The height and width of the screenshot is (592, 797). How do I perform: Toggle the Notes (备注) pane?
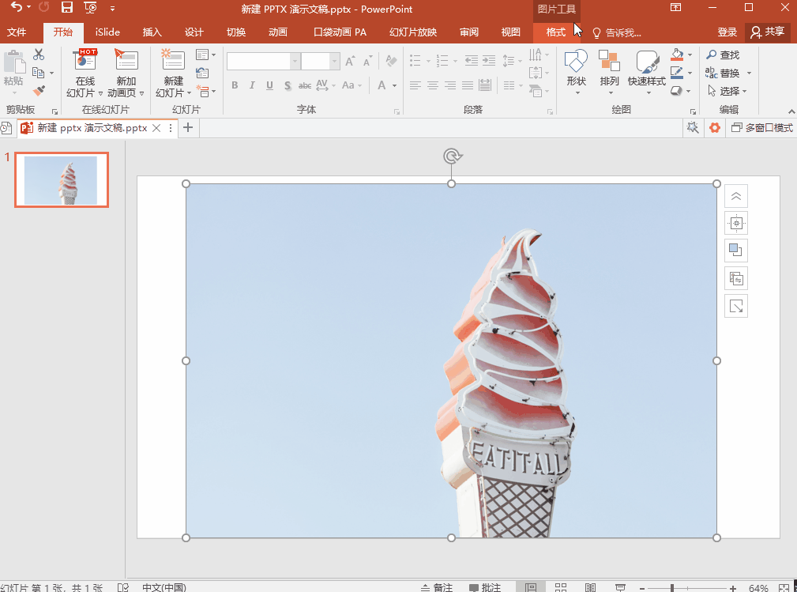pos(436,587)
